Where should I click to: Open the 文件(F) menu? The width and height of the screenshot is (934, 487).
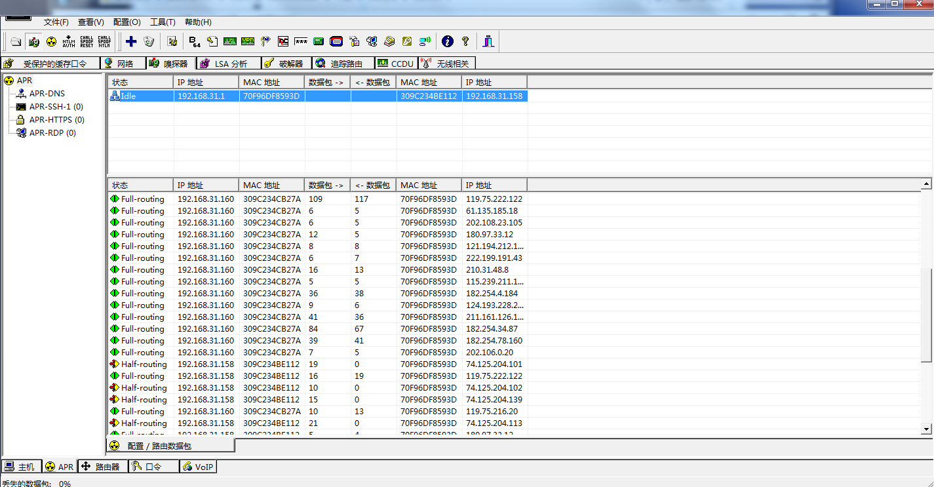[56, 22]
